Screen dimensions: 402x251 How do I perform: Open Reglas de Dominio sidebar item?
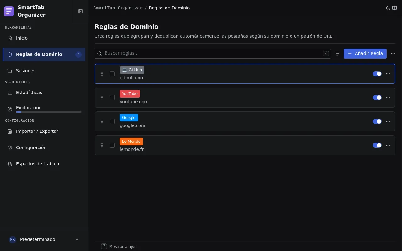coord(44,55)
